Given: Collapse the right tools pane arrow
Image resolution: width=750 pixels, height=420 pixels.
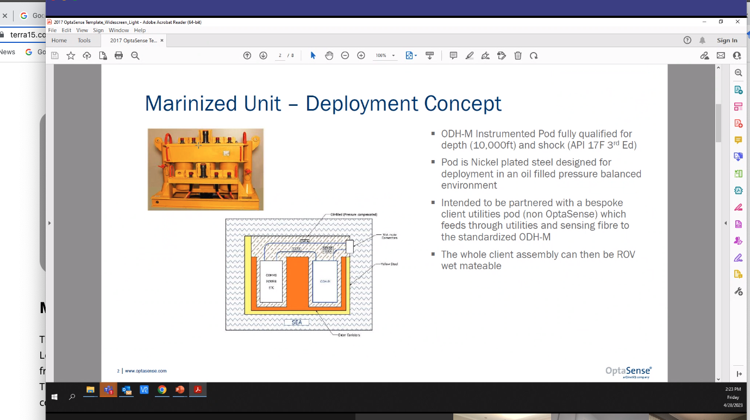Looking at the screenshot, I should (x=725, y=223).
